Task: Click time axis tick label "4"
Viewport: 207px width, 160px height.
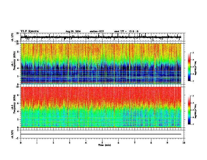Action: pos(86,143)
